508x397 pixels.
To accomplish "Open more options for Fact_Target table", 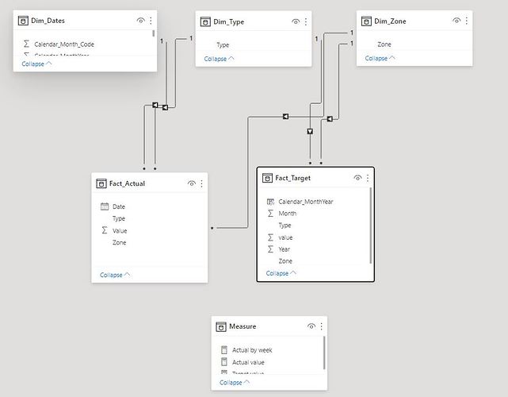I will click(368, 178).
